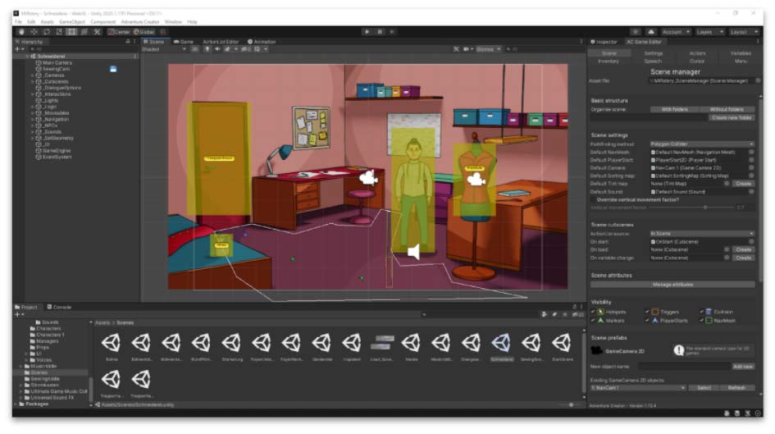The image size is (775, 434).
Task: Click the Pause button
Action: [x=380, y=31]
